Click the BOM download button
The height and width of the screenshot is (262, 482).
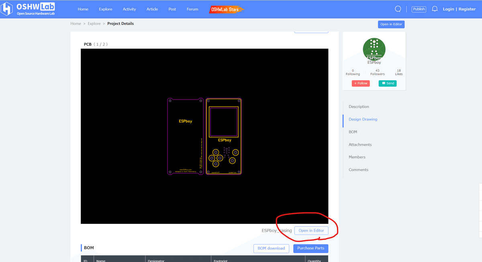271,248
